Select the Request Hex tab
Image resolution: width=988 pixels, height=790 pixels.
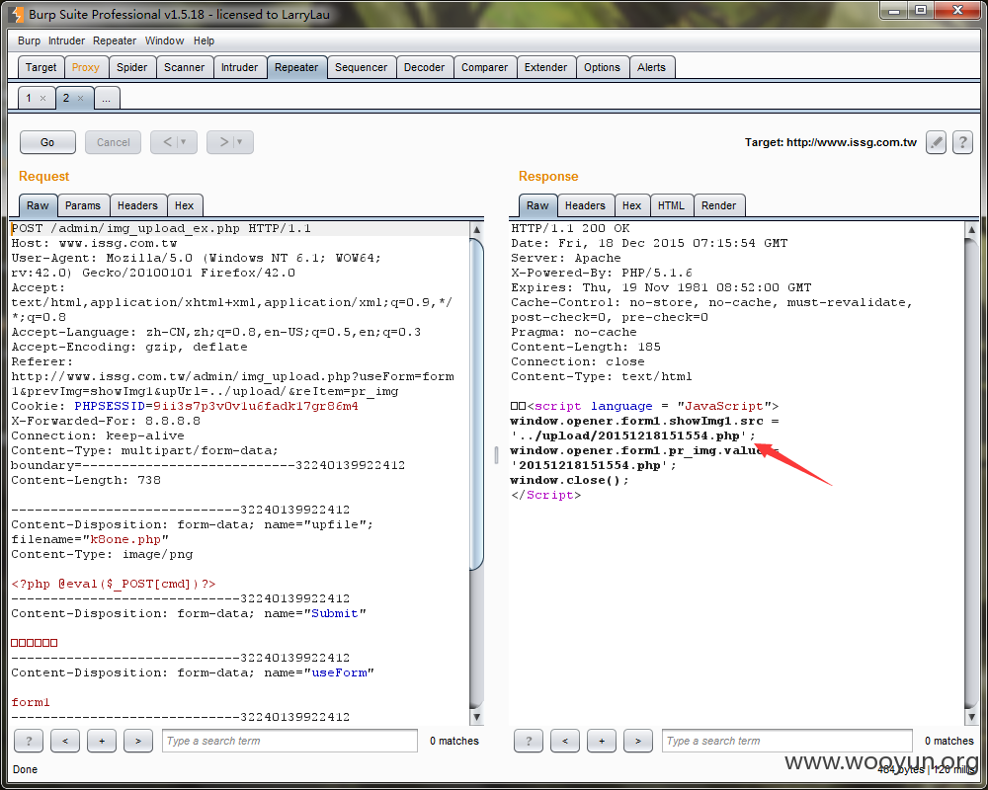click(x=184, y=205)
